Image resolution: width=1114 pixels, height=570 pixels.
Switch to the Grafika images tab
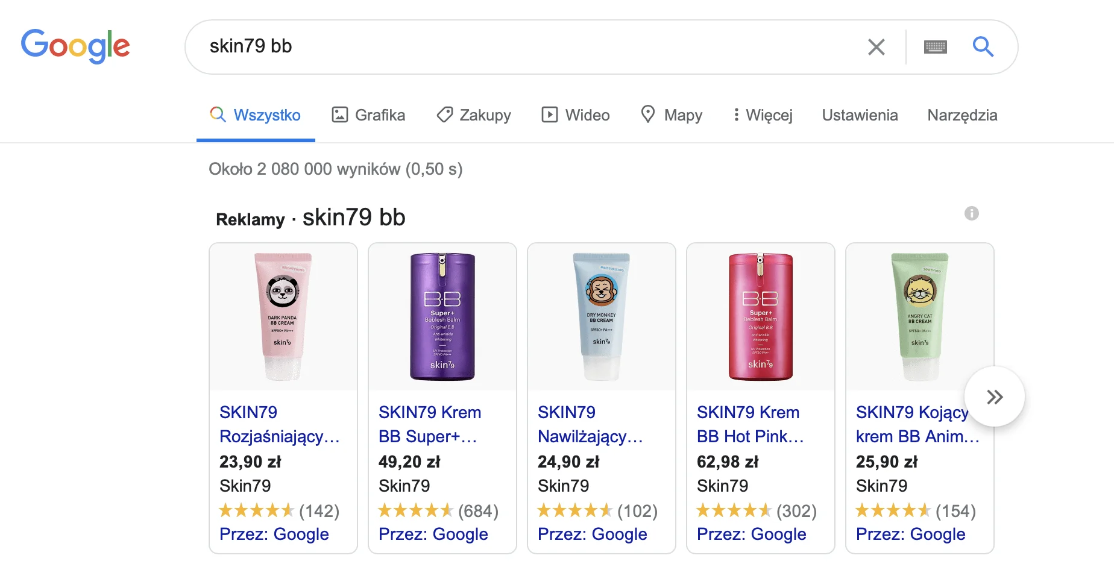(x=368, y=115)
